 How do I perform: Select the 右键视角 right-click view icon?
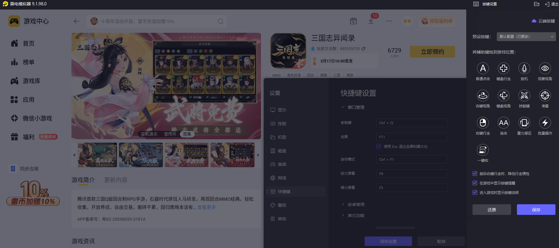point(483,95)
